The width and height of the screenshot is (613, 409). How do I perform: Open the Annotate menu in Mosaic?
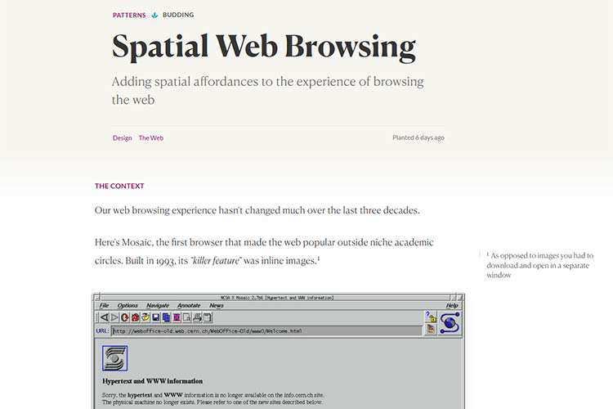point(189,305)
